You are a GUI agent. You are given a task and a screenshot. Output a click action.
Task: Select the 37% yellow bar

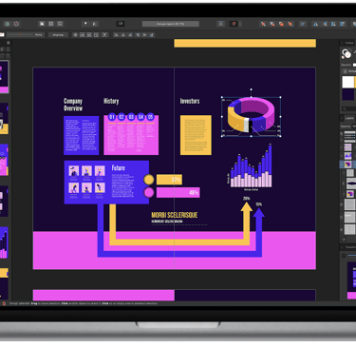(169, 180)
